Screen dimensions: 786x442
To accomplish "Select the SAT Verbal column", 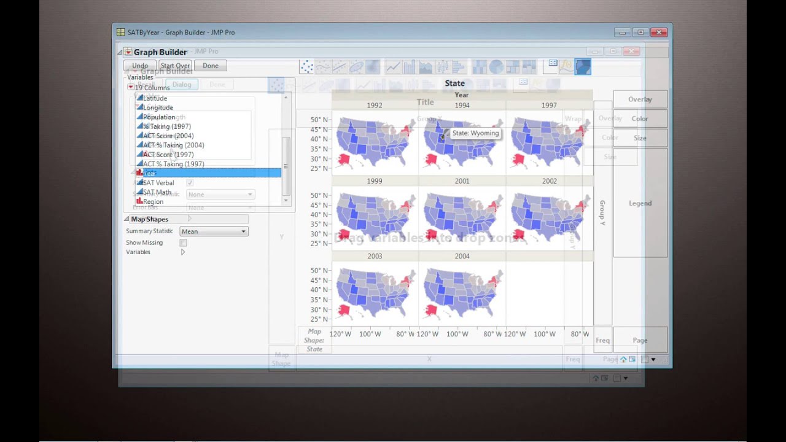I will (x=208, y=183).
